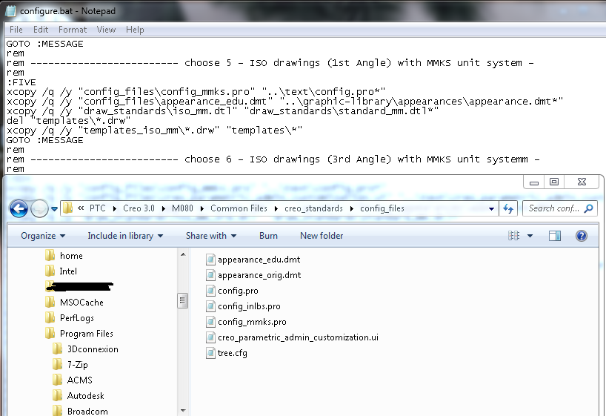
Task: Select the appearance_orig.dmt file icon
Action: pos(210,275)
